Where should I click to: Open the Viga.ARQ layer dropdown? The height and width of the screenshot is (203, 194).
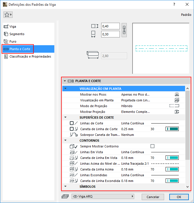coord(103,196)
